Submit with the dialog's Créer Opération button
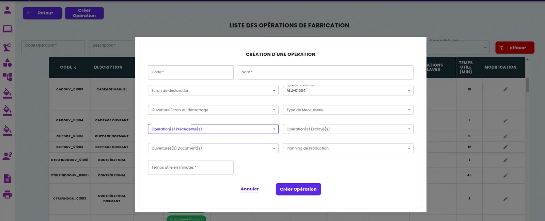Screen dimensions: 545x221 [298, 189]
